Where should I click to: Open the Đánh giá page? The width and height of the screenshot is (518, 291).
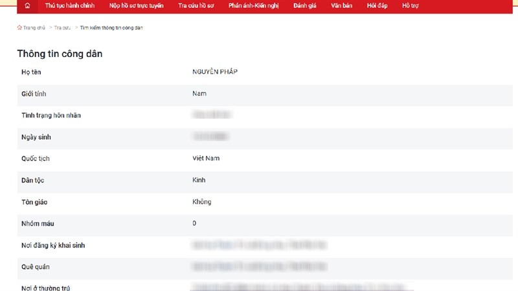306,6
